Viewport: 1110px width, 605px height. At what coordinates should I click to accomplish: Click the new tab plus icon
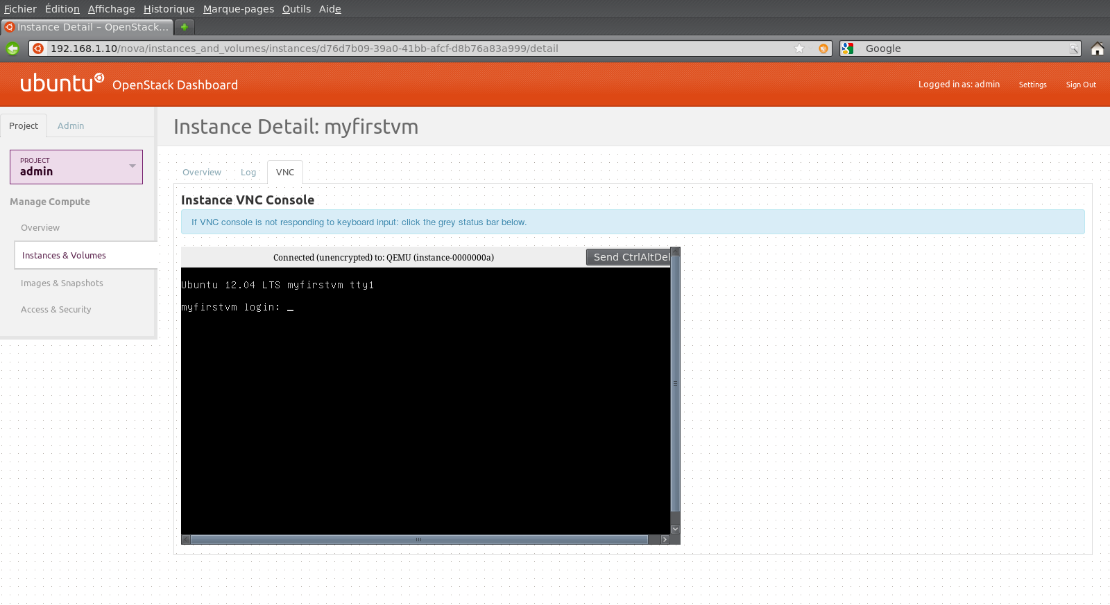[x=185, y=27]
